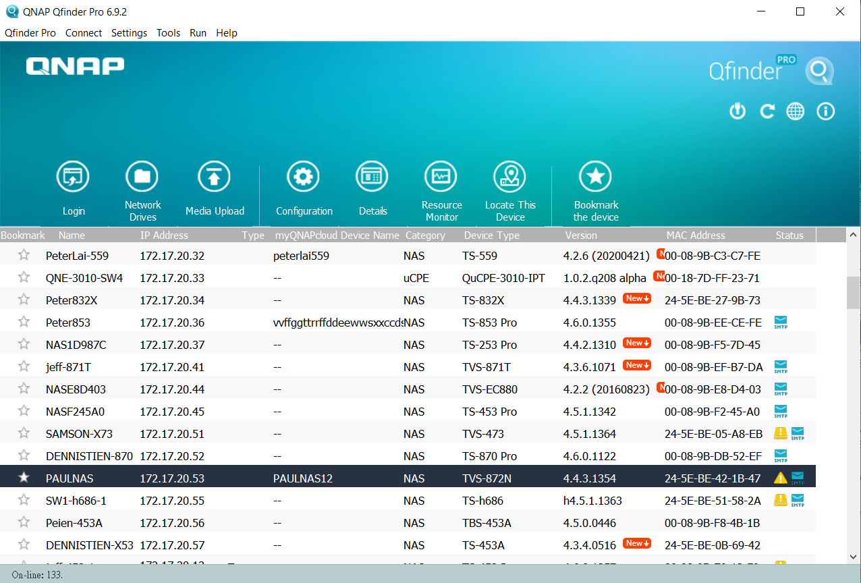Sort list by IP Address column
This screenshot has width=861, height=583.
pos(164,235)
